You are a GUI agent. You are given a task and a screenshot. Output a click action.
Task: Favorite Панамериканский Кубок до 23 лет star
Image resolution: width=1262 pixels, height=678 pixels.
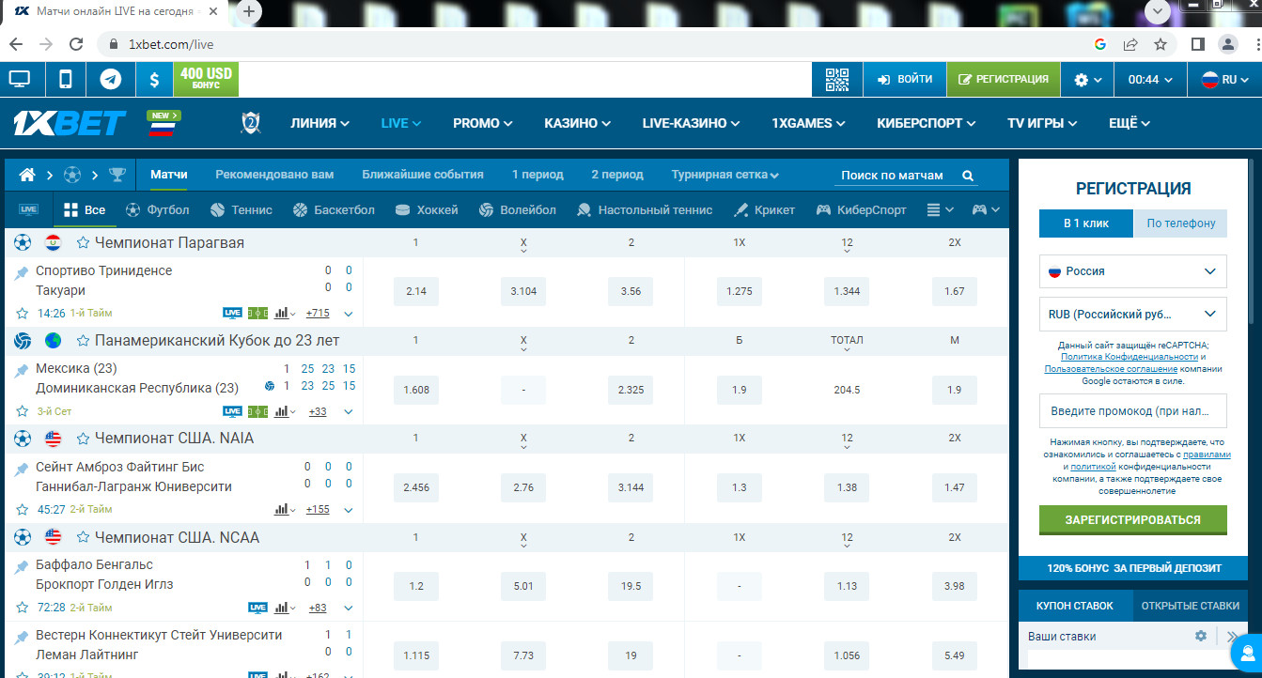pyautogui.click(x=83, y=341)
